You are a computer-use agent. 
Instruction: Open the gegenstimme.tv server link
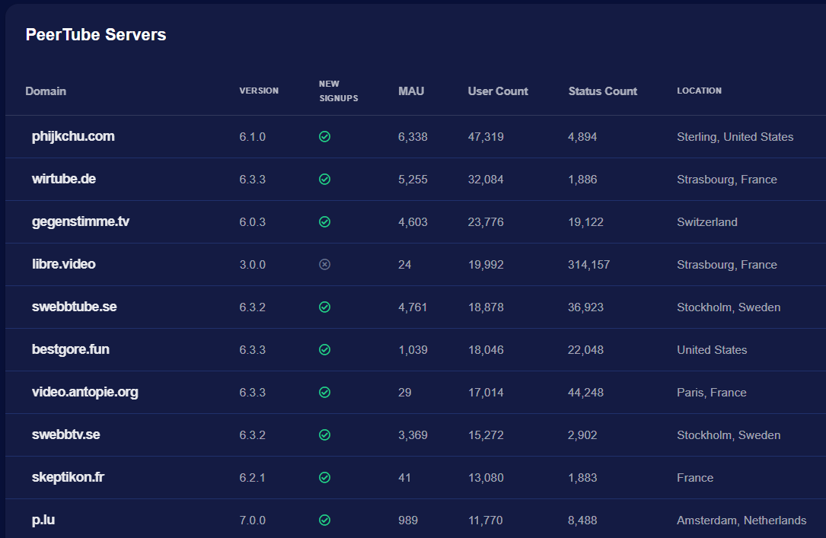(x=81, y=221)
